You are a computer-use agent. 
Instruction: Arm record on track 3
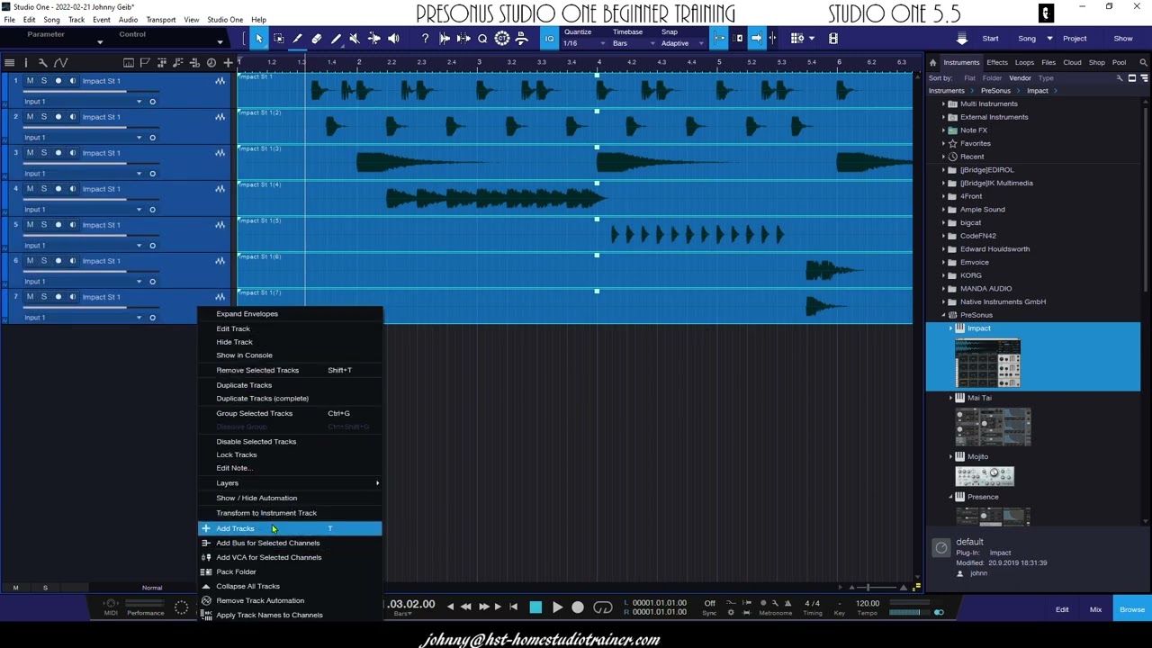tap(58, 153)
